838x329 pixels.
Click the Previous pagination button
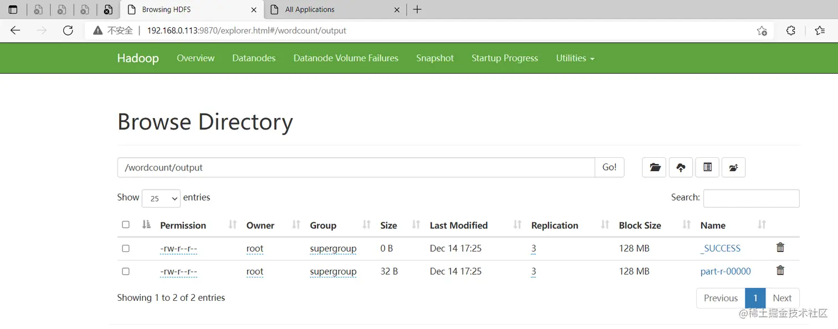(x=721, y=298)
